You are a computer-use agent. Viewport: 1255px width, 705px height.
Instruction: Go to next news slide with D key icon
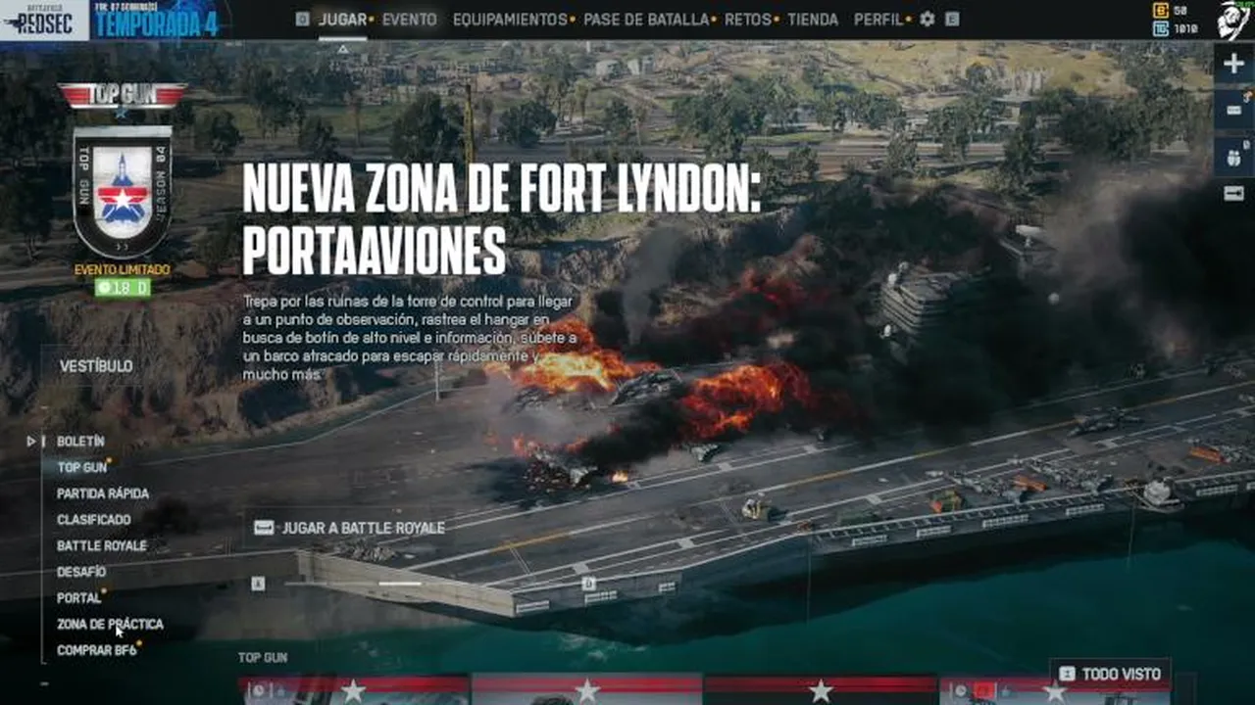click(x=588, y=584)
